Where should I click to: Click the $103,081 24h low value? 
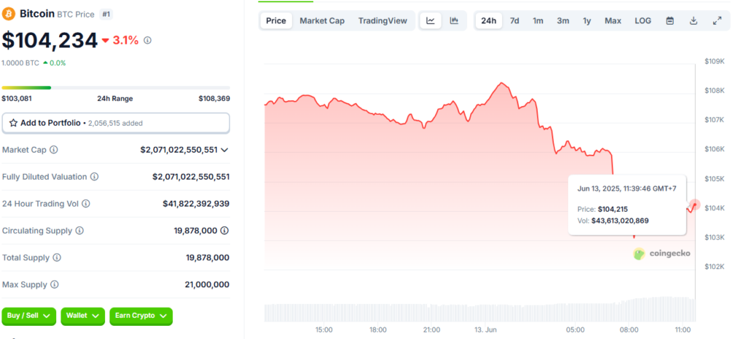(17, 99)
